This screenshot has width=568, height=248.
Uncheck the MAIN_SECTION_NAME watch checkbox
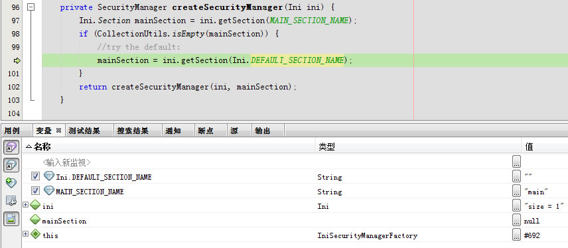point(36,191)
